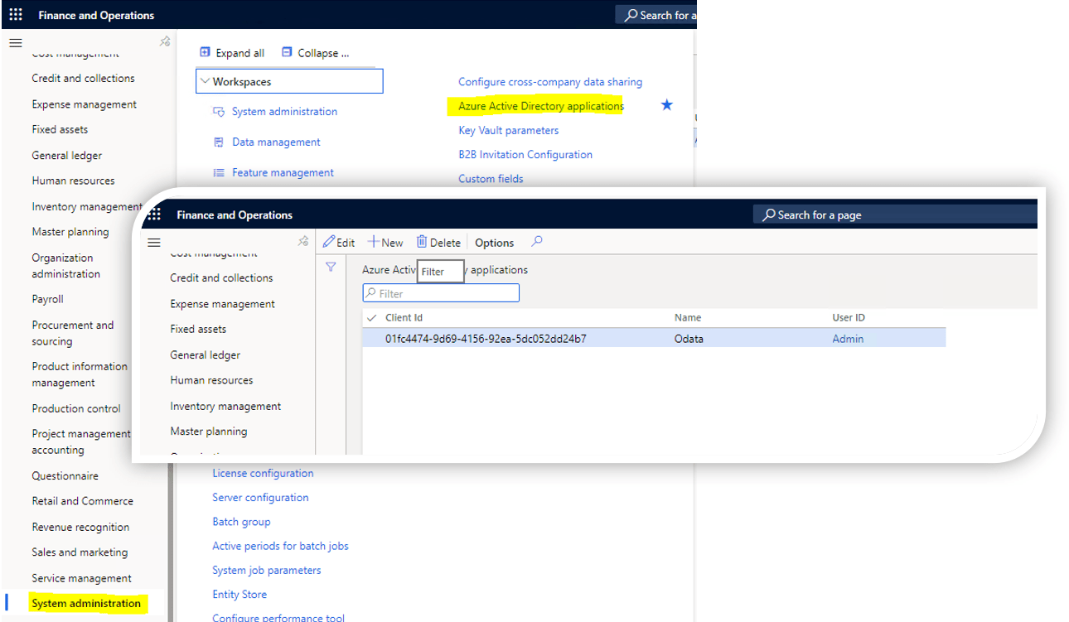Toggle hamburger navigation menu in back window
The height and width of the screenshot is (622, 1069).
(15, 43)
